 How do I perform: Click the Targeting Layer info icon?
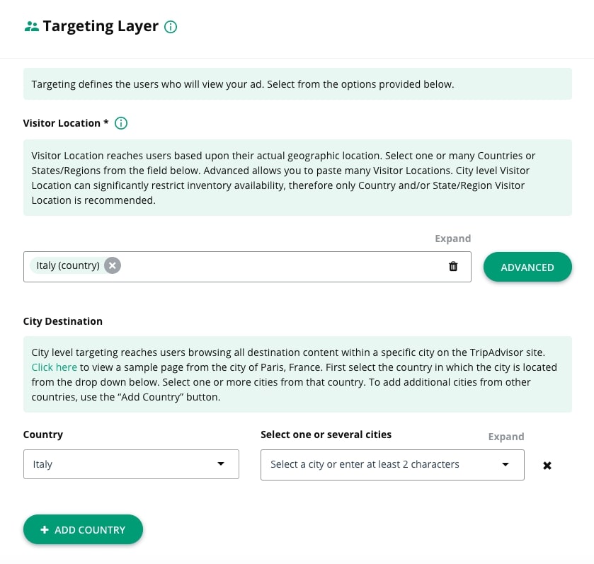(171, 27)
